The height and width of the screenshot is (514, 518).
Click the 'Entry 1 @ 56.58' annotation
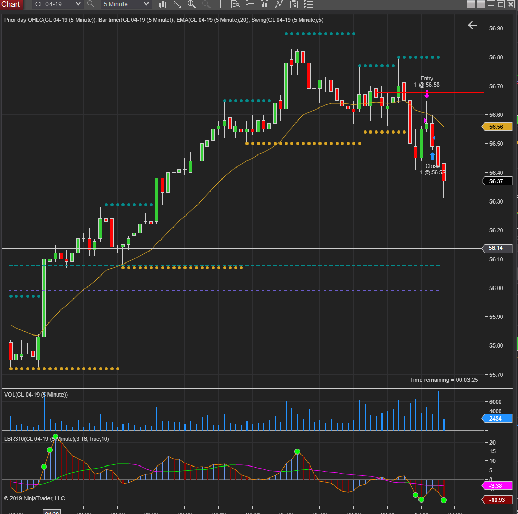427,82
